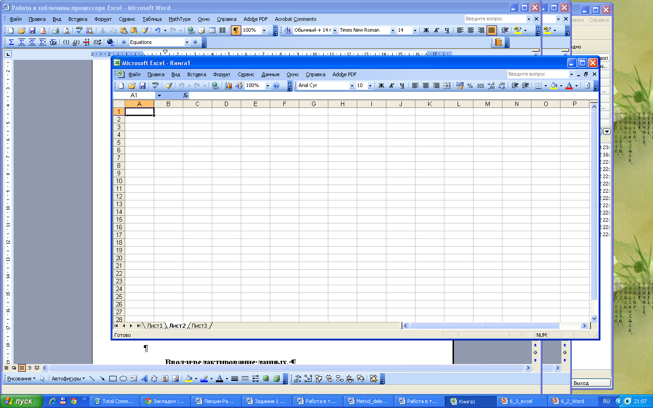
Task: Toggle Bold in Word formatting toolbar
Action: [x=426, y=30]
